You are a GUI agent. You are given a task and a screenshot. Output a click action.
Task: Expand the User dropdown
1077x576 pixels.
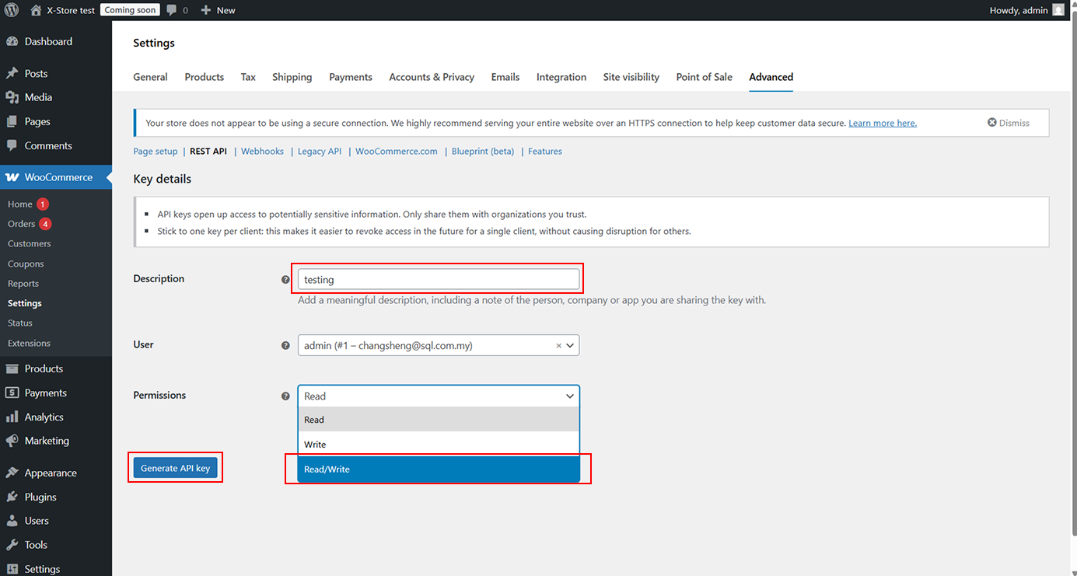click(570, 345)
